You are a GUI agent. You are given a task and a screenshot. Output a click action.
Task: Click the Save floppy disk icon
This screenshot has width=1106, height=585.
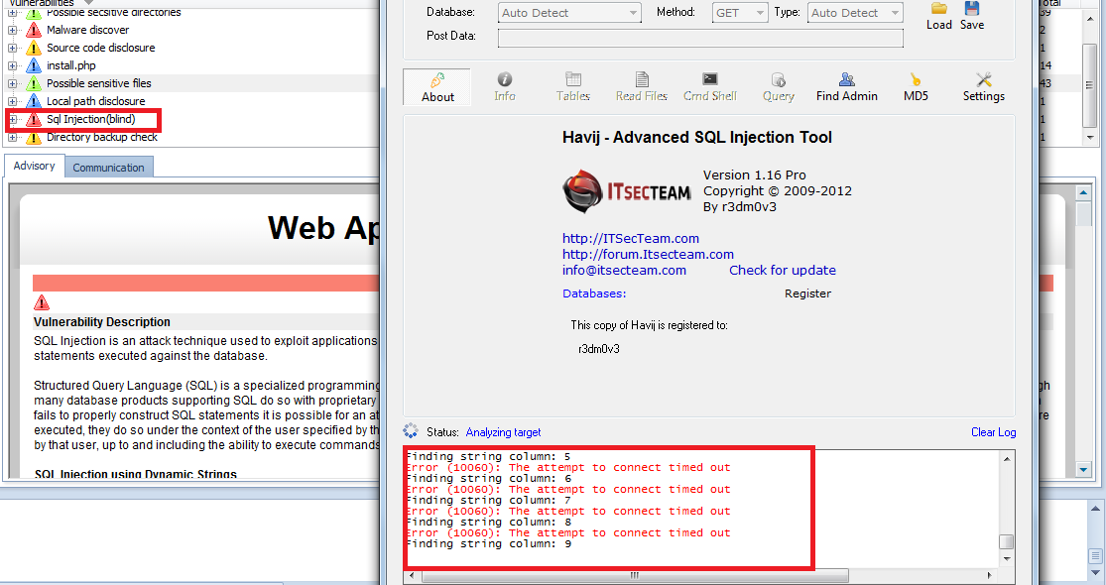click(x=972, y=9)
